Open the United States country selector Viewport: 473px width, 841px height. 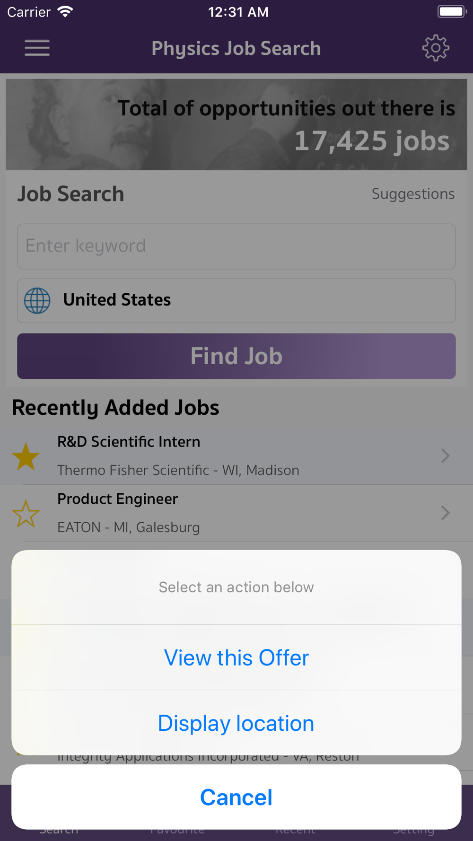coord(236,301)
